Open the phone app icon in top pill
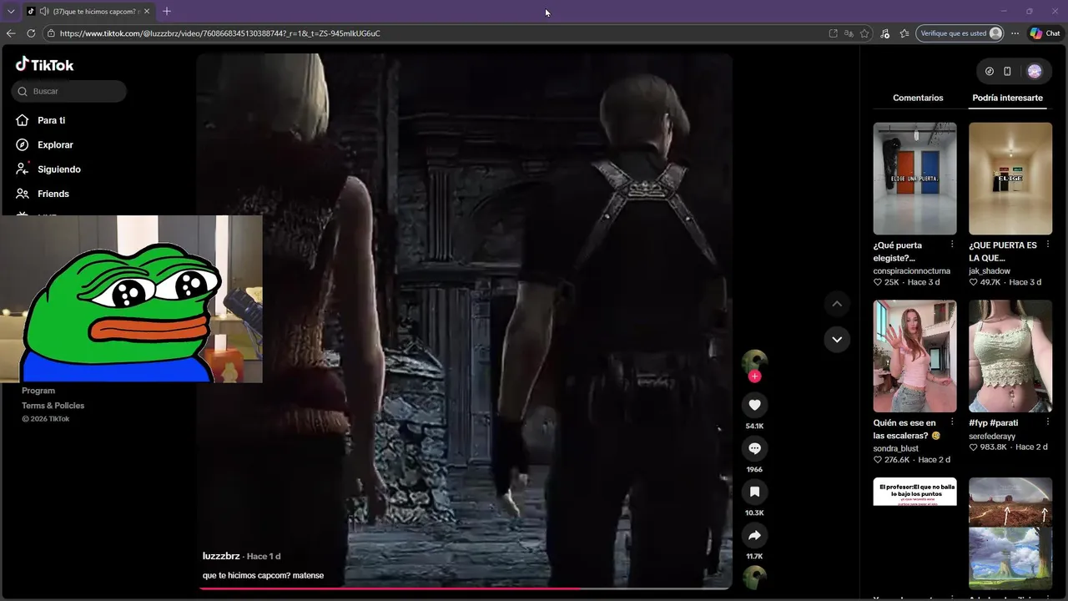The height and width of the screenshot is (601, 1068). pos(1007,71)
